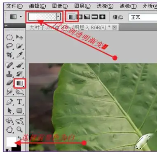Viewport: 157px width, 152px height.
Task: Open the tool preset picker arrow
Action: pos(21,17)
